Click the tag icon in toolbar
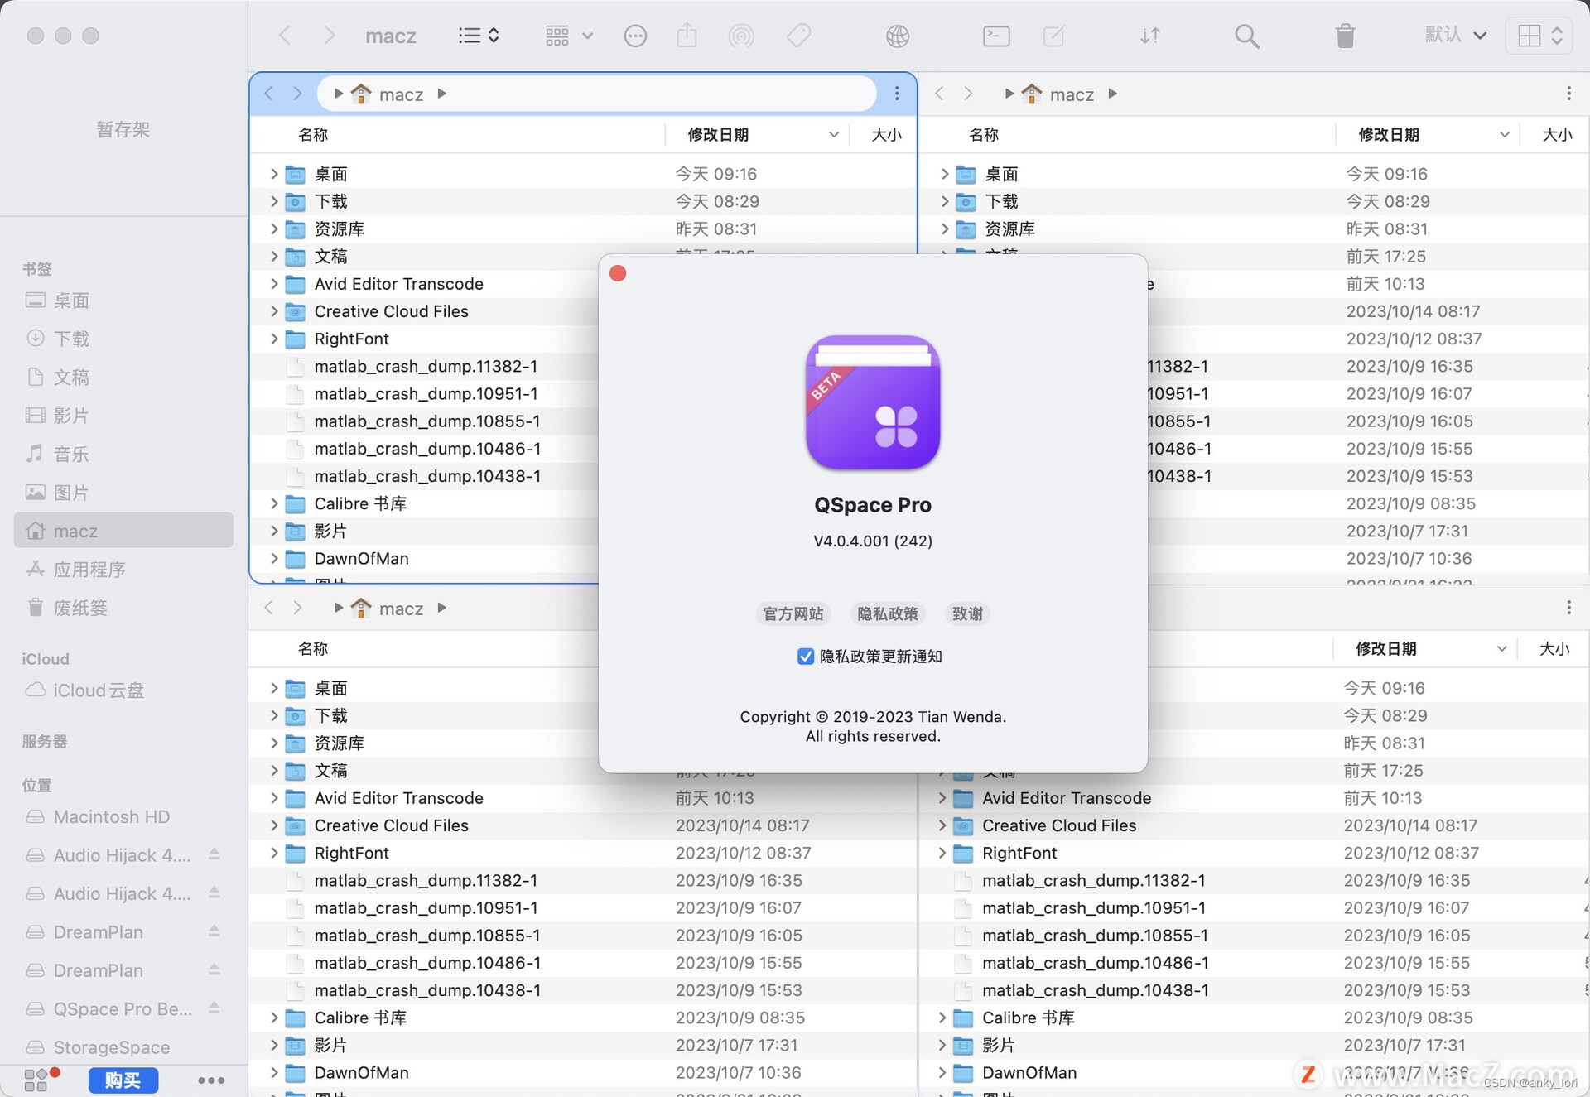Screen dimensions: 1590x1097 pyautogui.click(x=798, y=36)
